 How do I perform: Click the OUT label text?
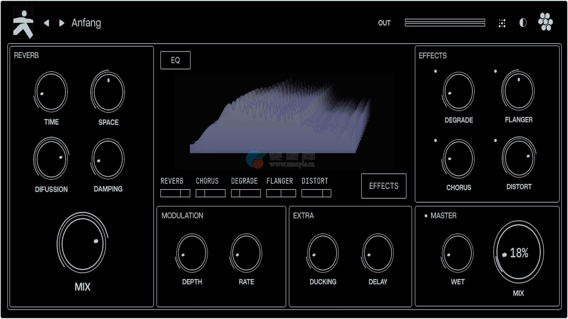[384, 23]
